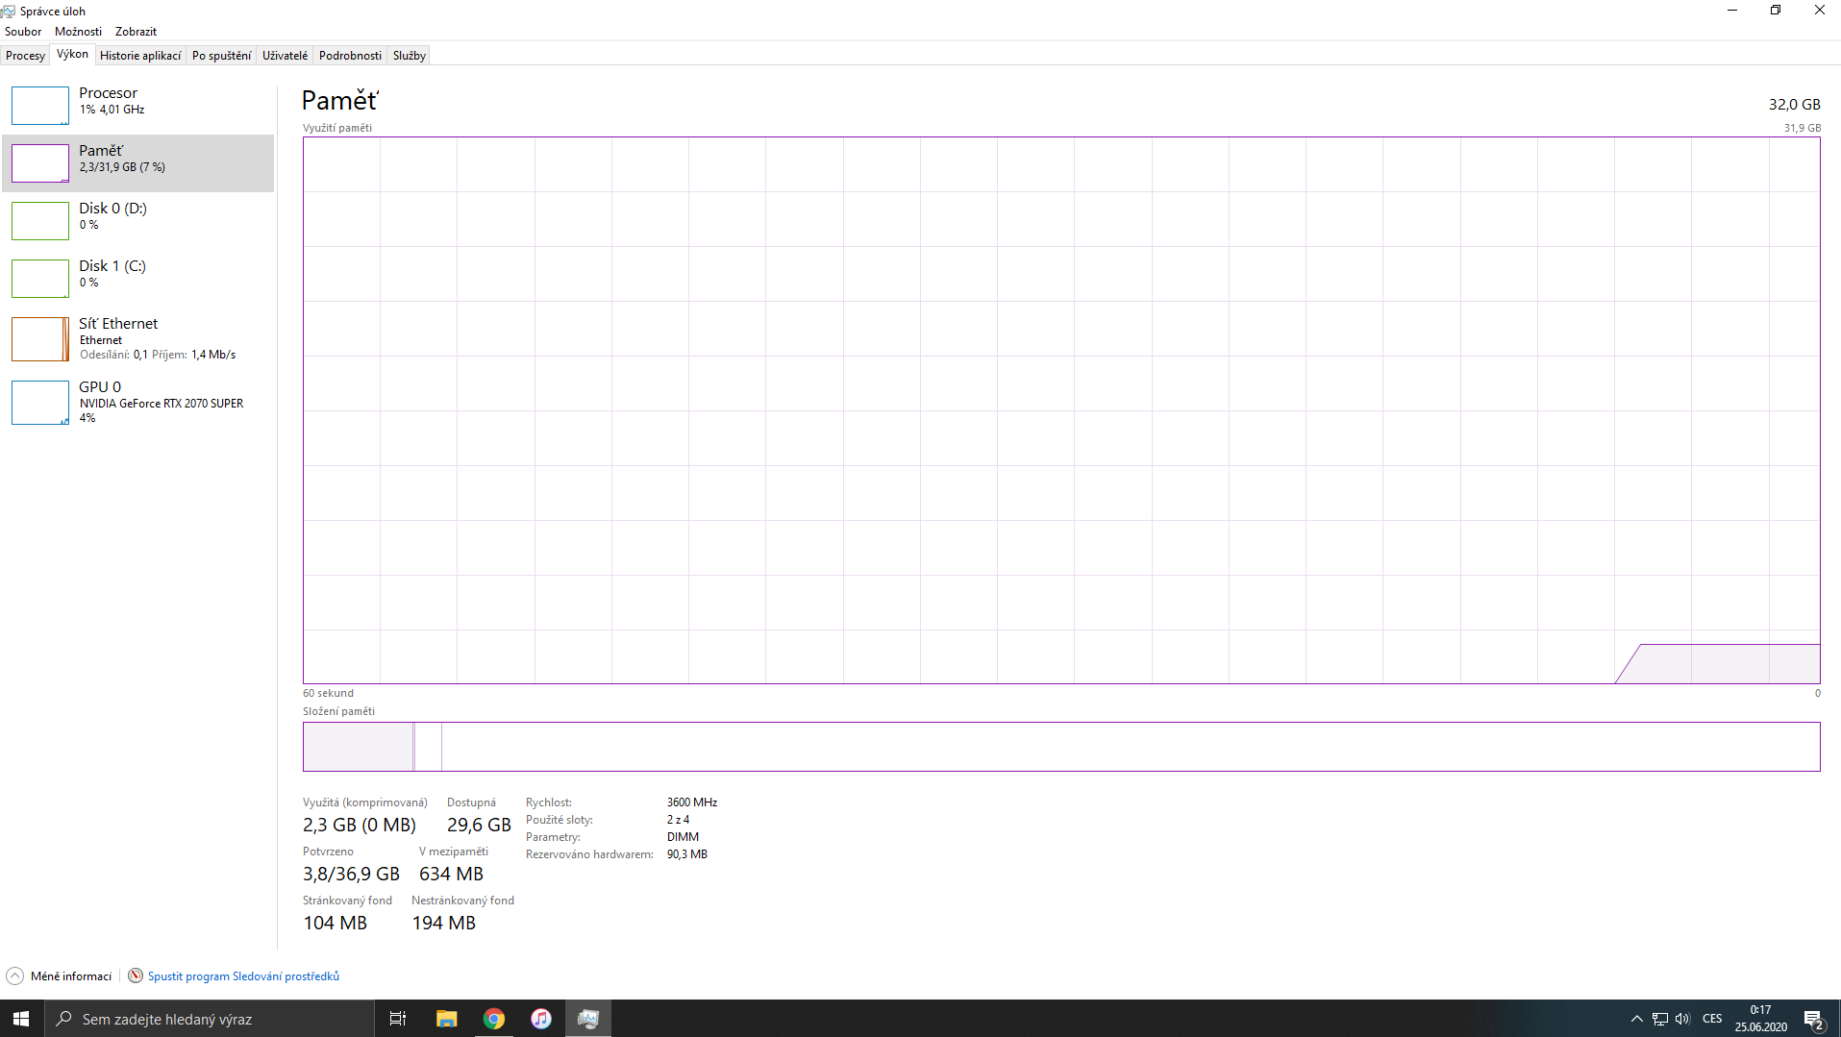Switch to the Procesy tab
Viewport: 1841px width, 1037px height.
[x=25, y=56]
